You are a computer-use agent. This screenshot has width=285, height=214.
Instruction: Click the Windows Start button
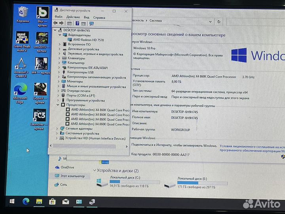(x=12, y=201)
